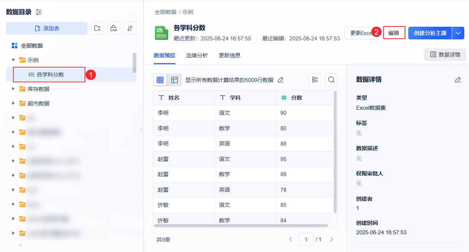Go to previous page arrow in pagination
The image size is (469, 252).
point(290,239)
